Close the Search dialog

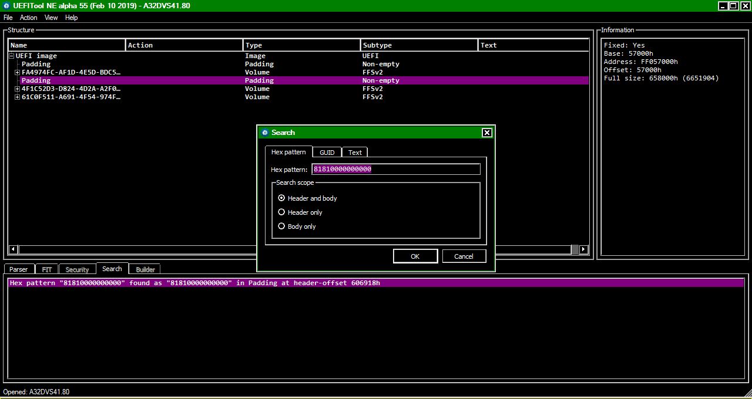tap(487, 133)
